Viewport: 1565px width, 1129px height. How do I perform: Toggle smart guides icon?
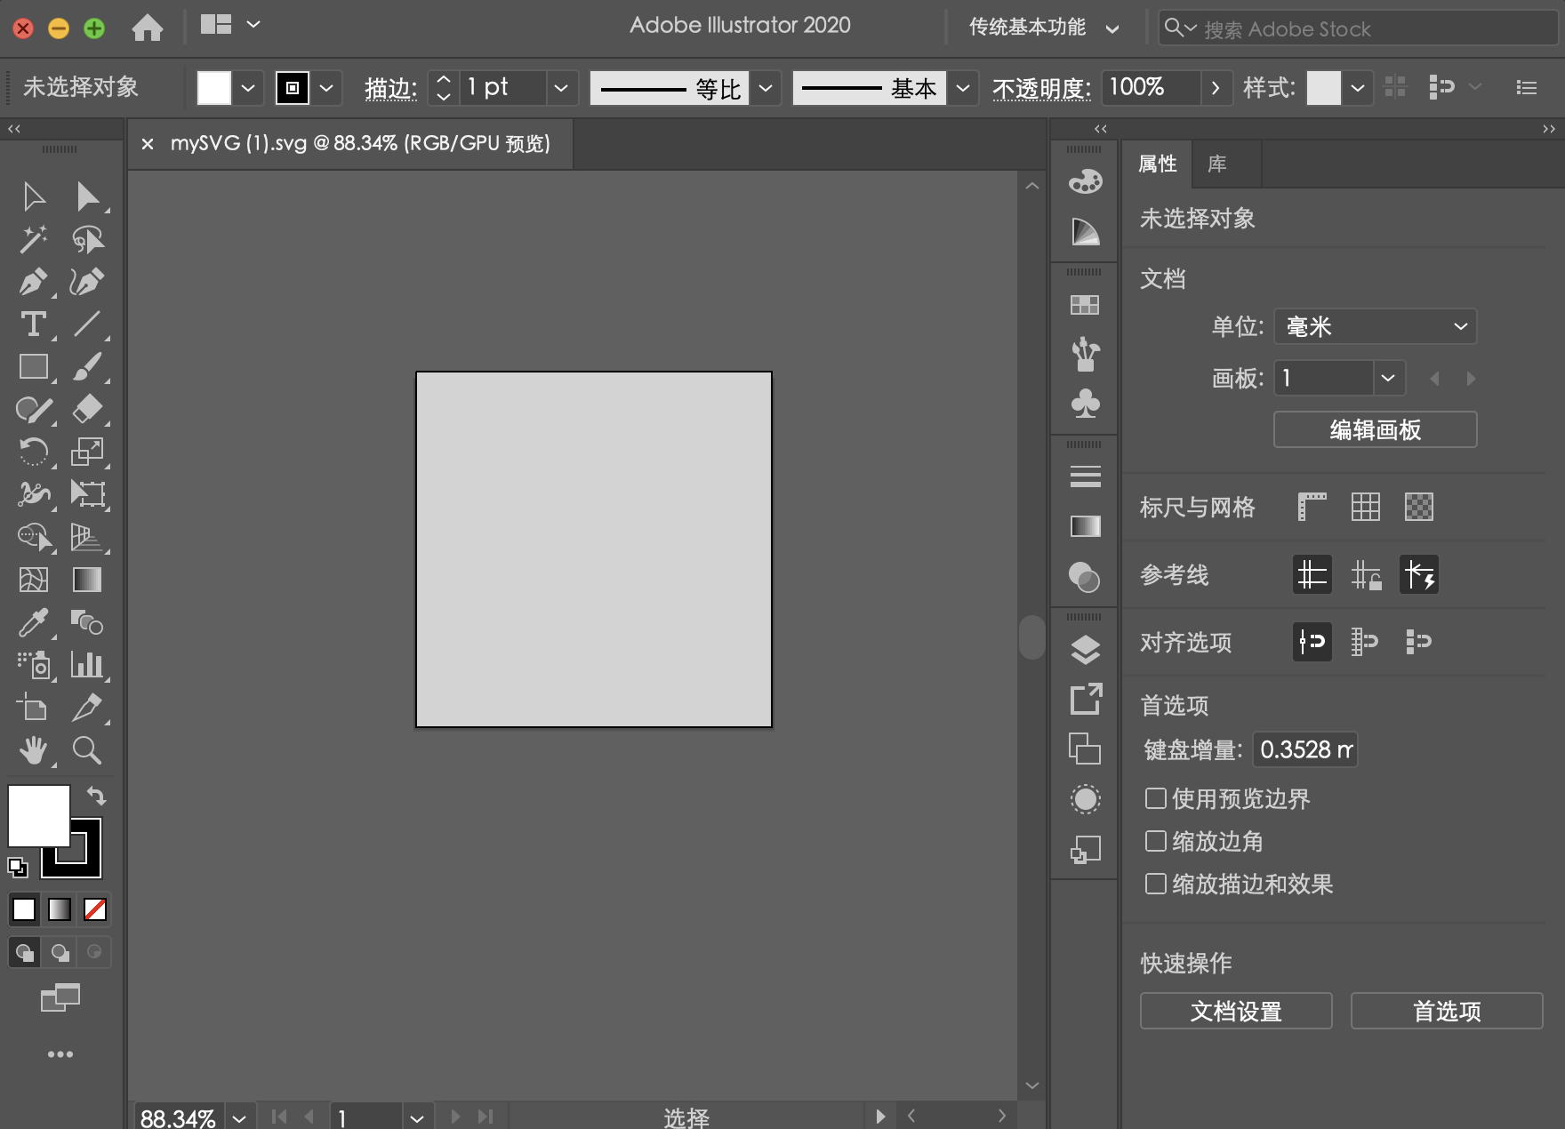(x=1418, y=574)
